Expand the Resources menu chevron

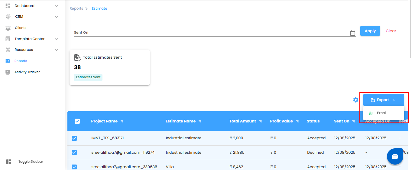click(56, 50)
